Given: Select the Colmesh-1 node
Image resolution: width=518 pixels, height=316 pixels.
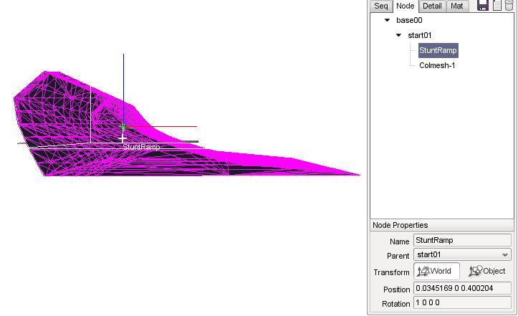Looking at the screenshot, I should [x=437, y=65].
